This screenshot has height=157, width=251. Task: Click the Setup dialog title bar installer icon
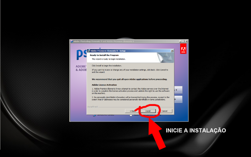[x=89, y=51]
